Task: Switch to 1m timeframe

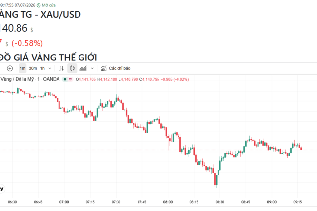Action: pos(22,68)
